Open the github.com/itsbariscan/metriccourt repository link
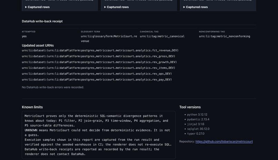The width and height of the screenshot is (278, 160). click(224, 141)
